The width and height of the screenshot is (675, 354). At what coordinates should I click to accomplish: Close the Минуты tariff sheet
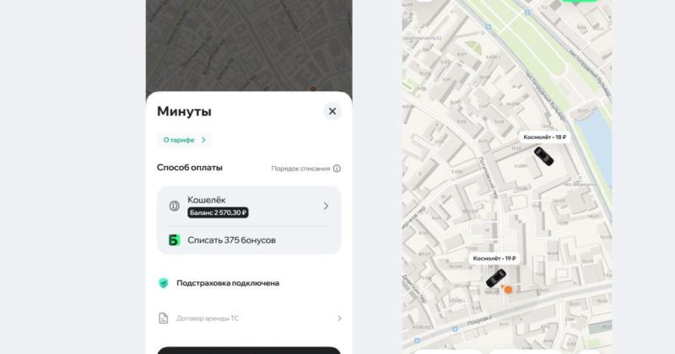pyautogui.click(x=332, y=111)
